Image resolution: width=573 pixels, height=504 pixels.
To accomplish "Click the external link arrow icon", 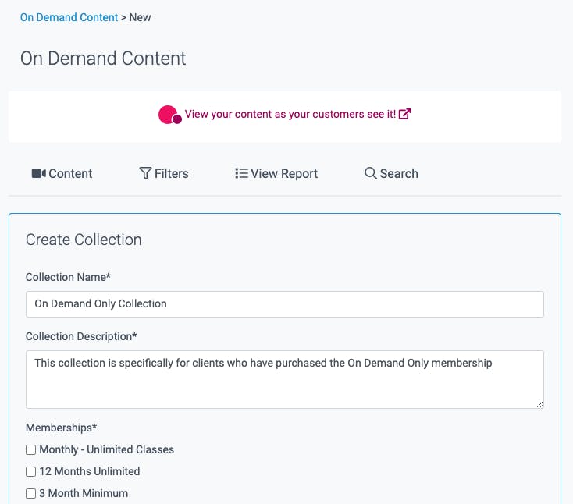I will tap(404, 114).
